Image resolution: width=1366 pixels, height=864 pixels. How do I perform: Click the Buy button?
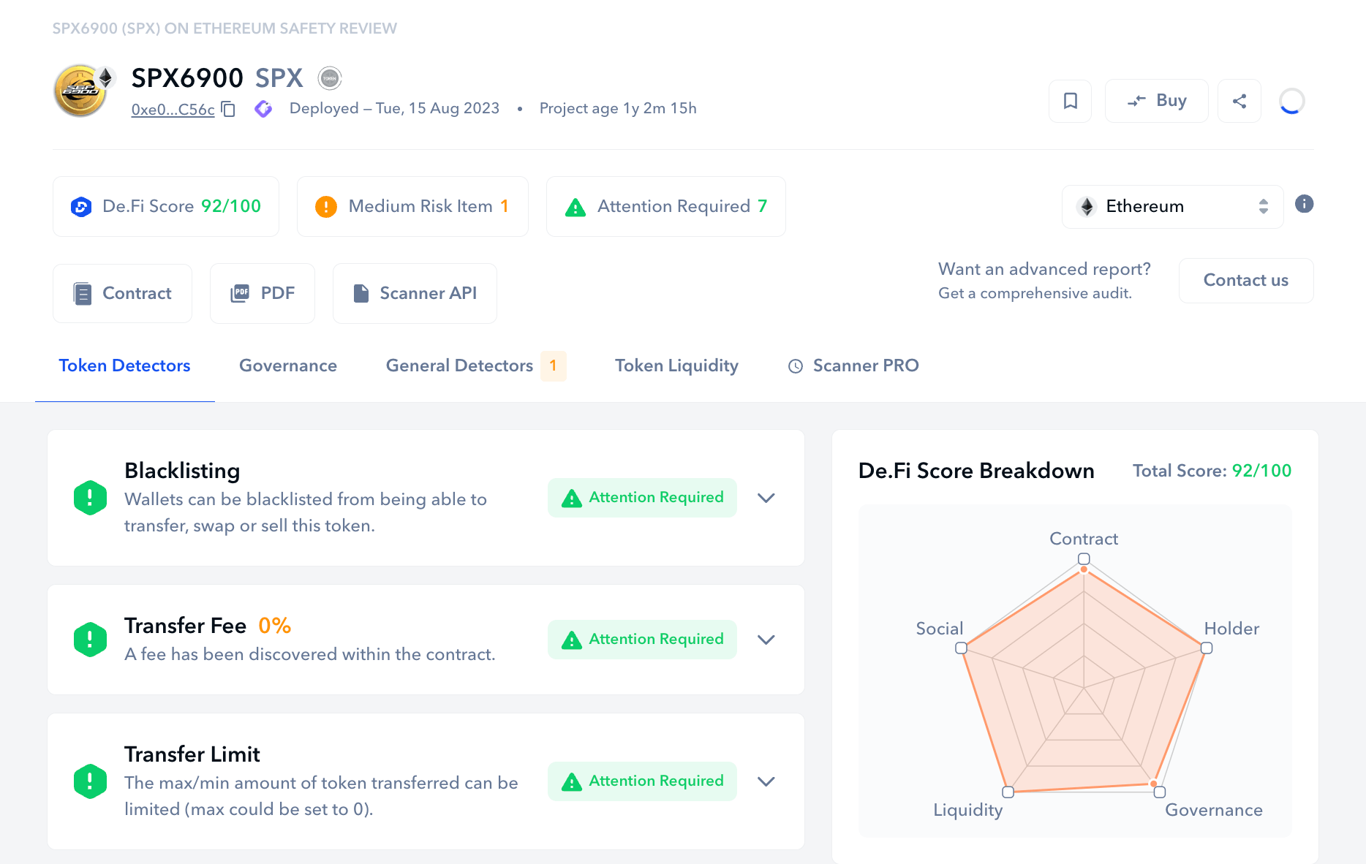[x=1157, y=101]
